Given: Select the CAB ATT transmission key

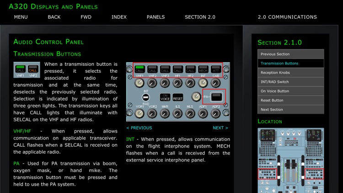Looking at the screenshot, I should (216, 69).
